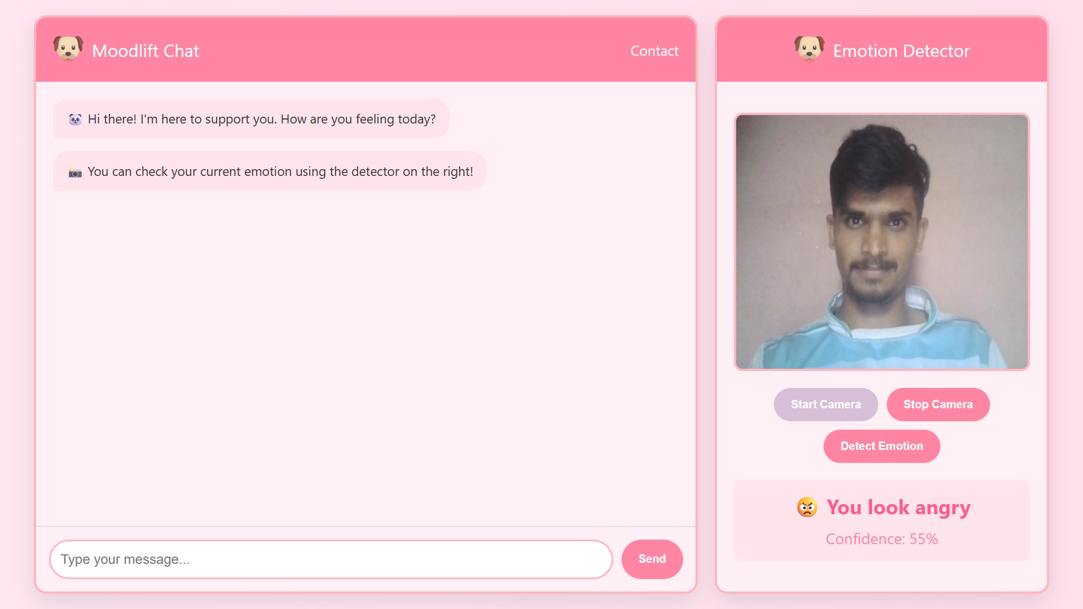
Task: Open the Contact page
Action: pyautogui.click(x=654, y=50)
